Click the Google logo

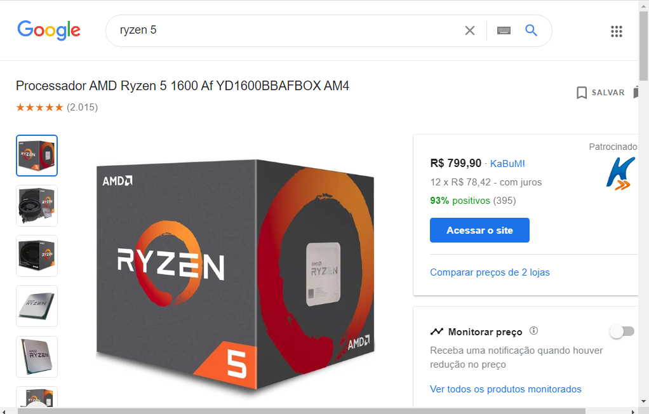tap(49, 30)
